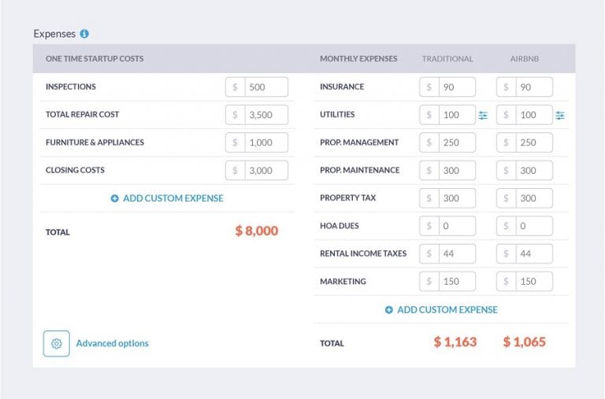Focus the Closing Costs input box
This screenshot has height=399, width=605.
coord(265,171)
